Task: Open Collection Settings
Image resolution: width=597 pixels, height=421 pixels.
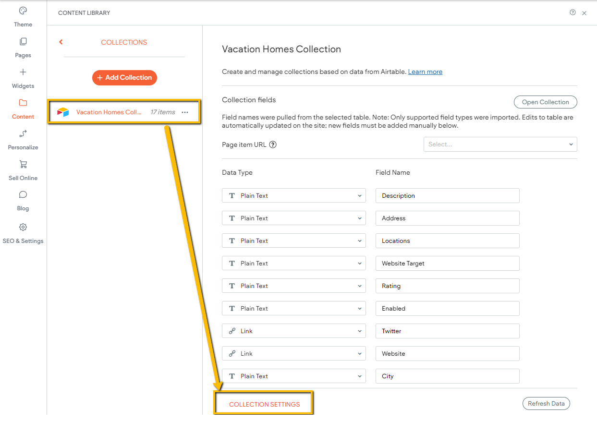Action: click(264, 404)
